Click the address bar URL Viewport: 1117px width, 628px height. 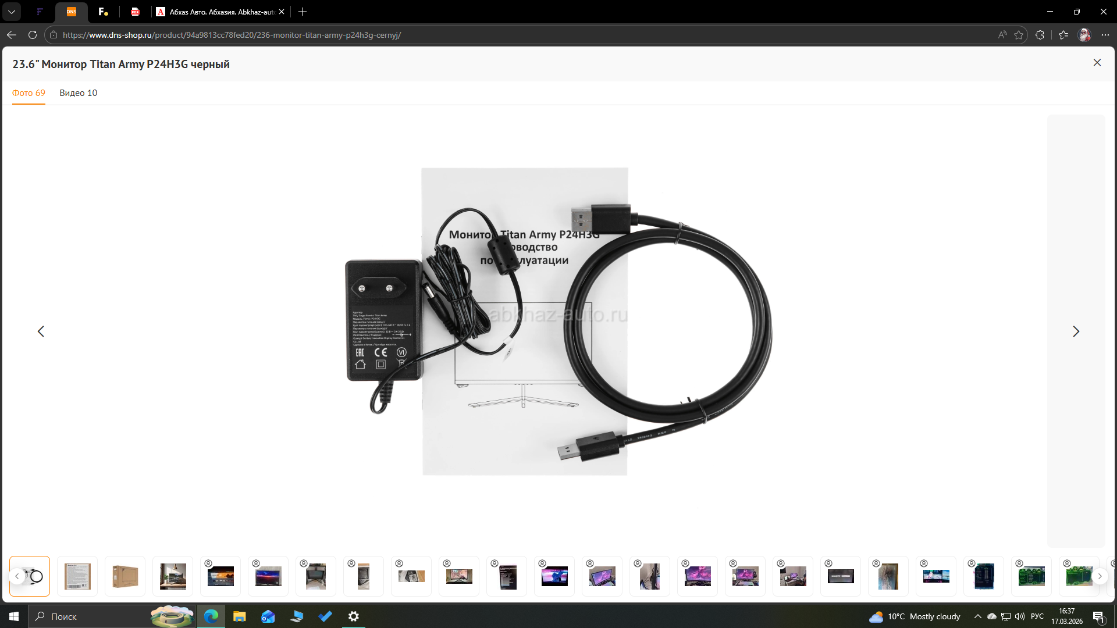pos(233,35)
